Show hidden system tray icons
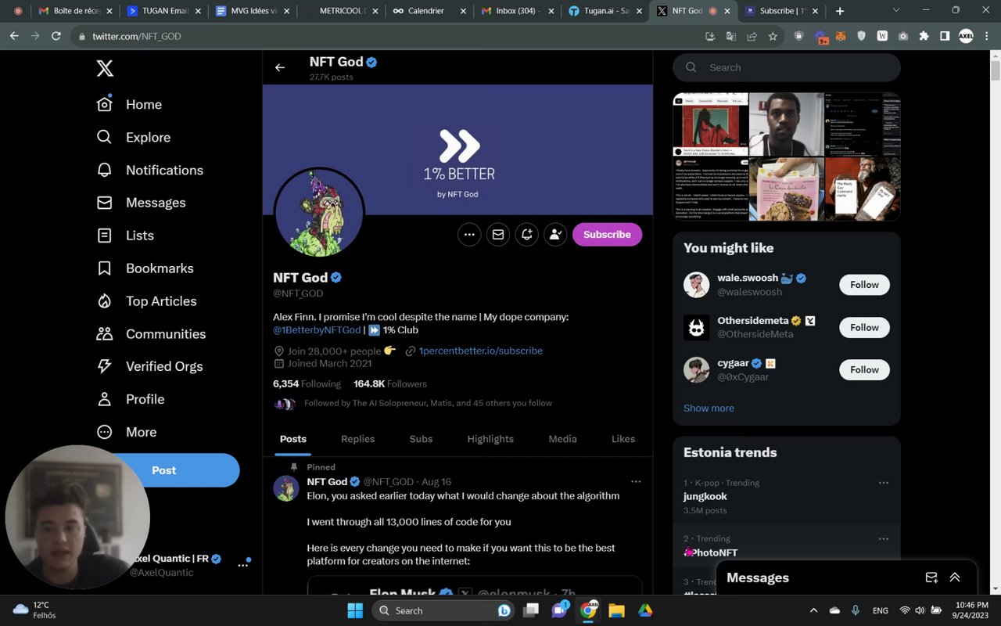 [813, 610]
